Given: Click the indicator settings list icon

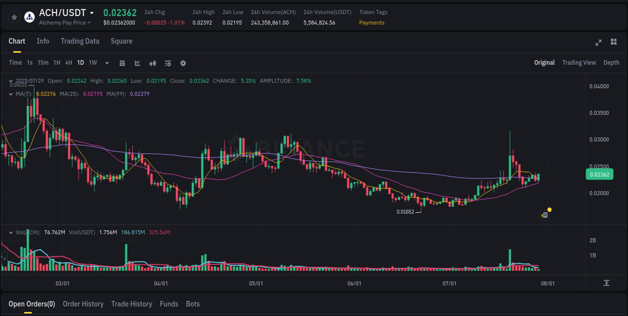Looking at the screenshot, I should pyautogui.click(x=167, y=63).
